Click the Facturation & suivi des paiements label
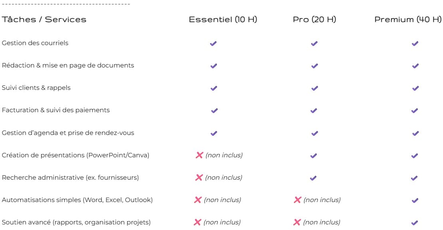Viewport: 443px width, 230px height. point(56,110)
